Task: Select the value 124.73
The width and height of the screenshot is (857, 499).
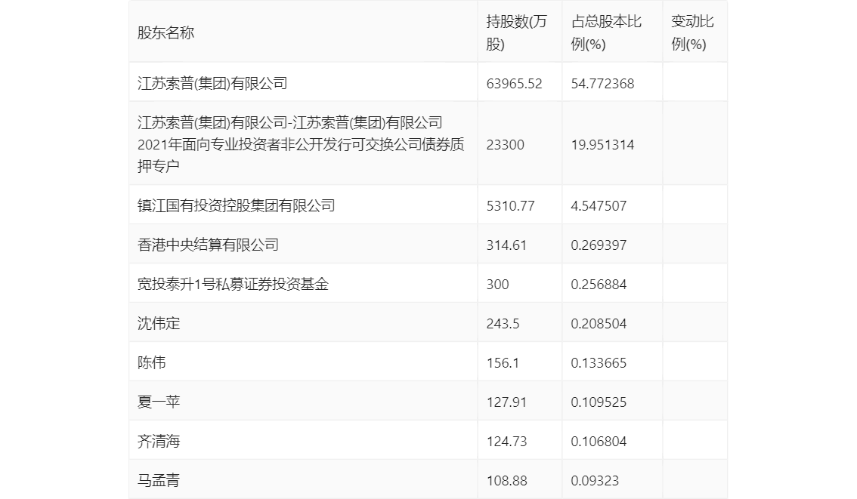Action: tap(506, 442)
